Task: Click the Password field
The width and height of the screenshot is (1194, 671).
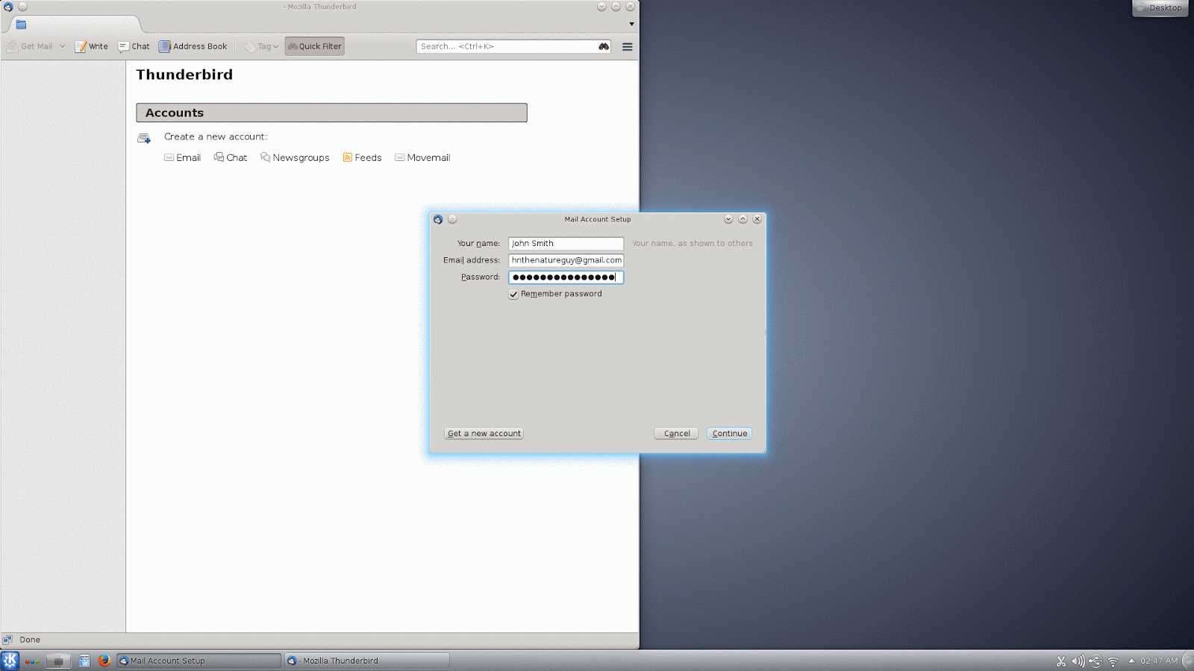Action: click(x=566, y=277)
